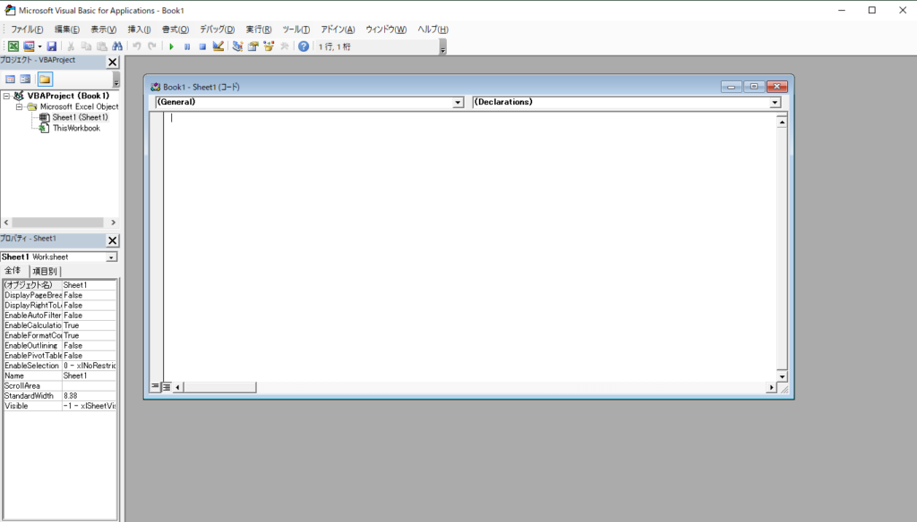Click the View Microsoft Excel icon
The width and height of the screenshot is (917, 522).
click(13, 46)
